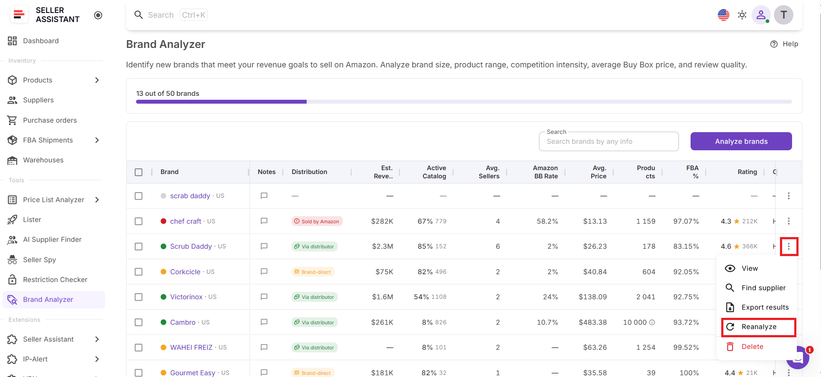Click the top search magnifier icon
The height and width of the screenshot is (377, 821).
click(139, 15)
